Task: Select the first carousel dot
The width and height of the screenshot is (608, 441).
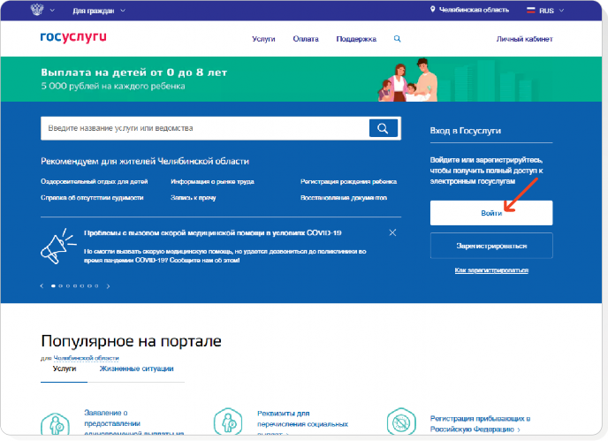Action: (x=53, y=286)
